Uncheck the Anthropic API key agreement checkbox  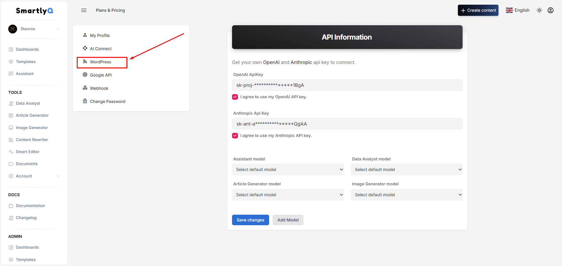(235, 135)
